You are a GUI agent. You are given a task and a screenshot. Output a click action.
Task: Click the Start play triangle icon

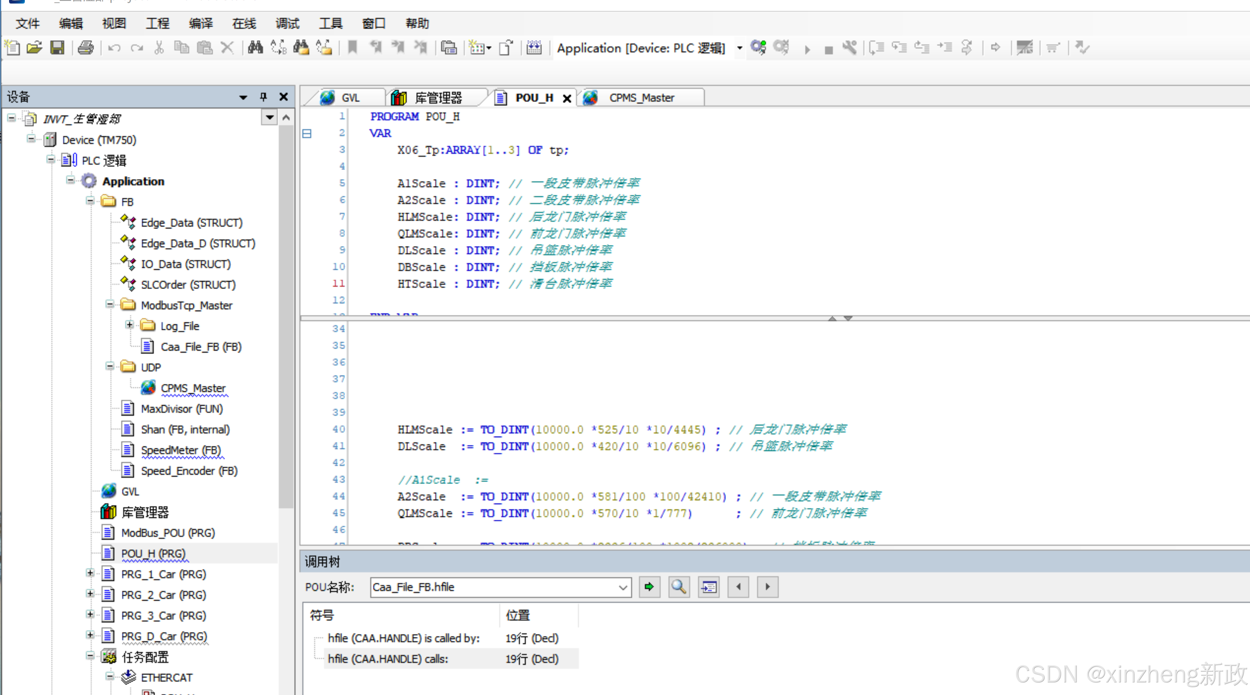tap(807, 50)
